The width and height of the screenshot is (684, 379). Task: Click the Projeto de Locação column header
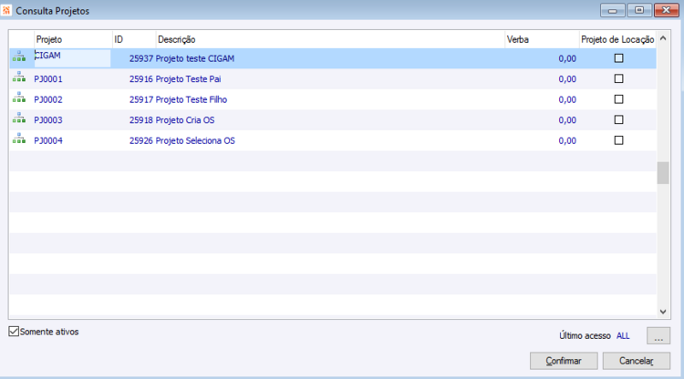coord(617,39)
